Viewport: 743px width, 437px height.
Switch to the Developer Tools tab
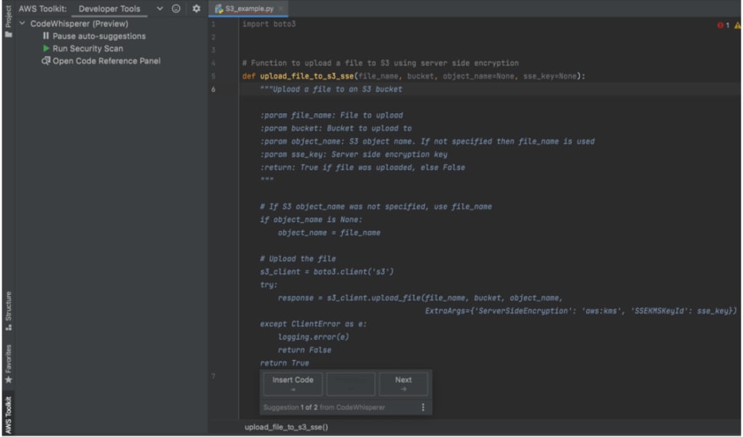pos(110,8)
